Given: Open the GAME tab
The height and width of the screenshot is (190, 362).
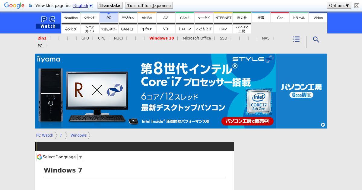Looking at the screenshot, I should pyautogui.click(x=185, y=18).
